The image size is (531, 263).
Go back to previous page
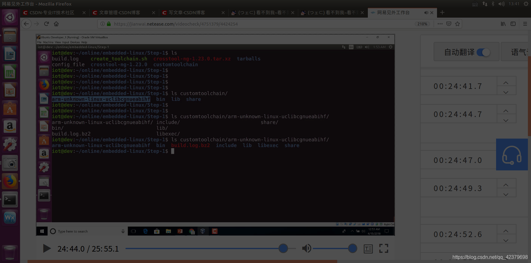pos(26,24)
